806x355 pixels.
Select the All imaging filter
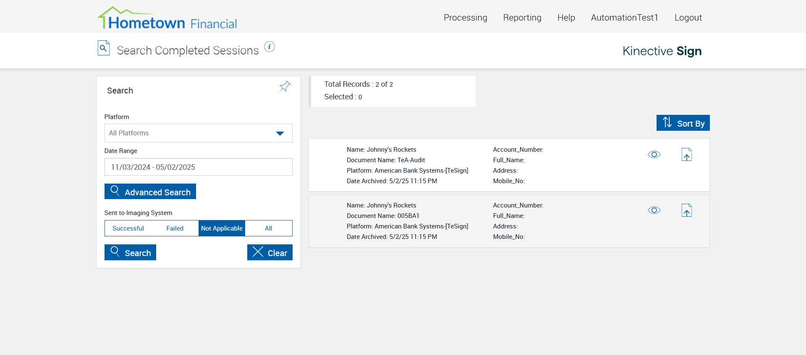click(269, 228)
